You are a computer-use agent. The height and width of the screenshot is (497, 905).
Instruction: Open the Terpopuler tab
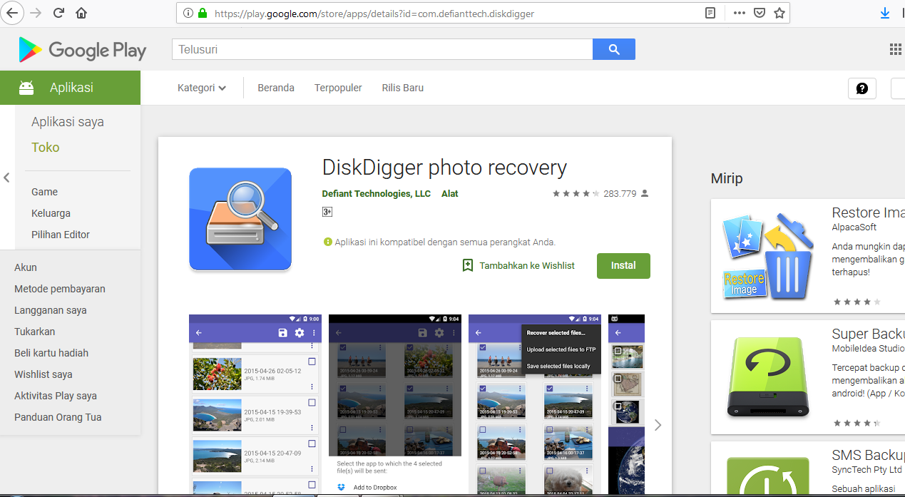pos(338,88)
